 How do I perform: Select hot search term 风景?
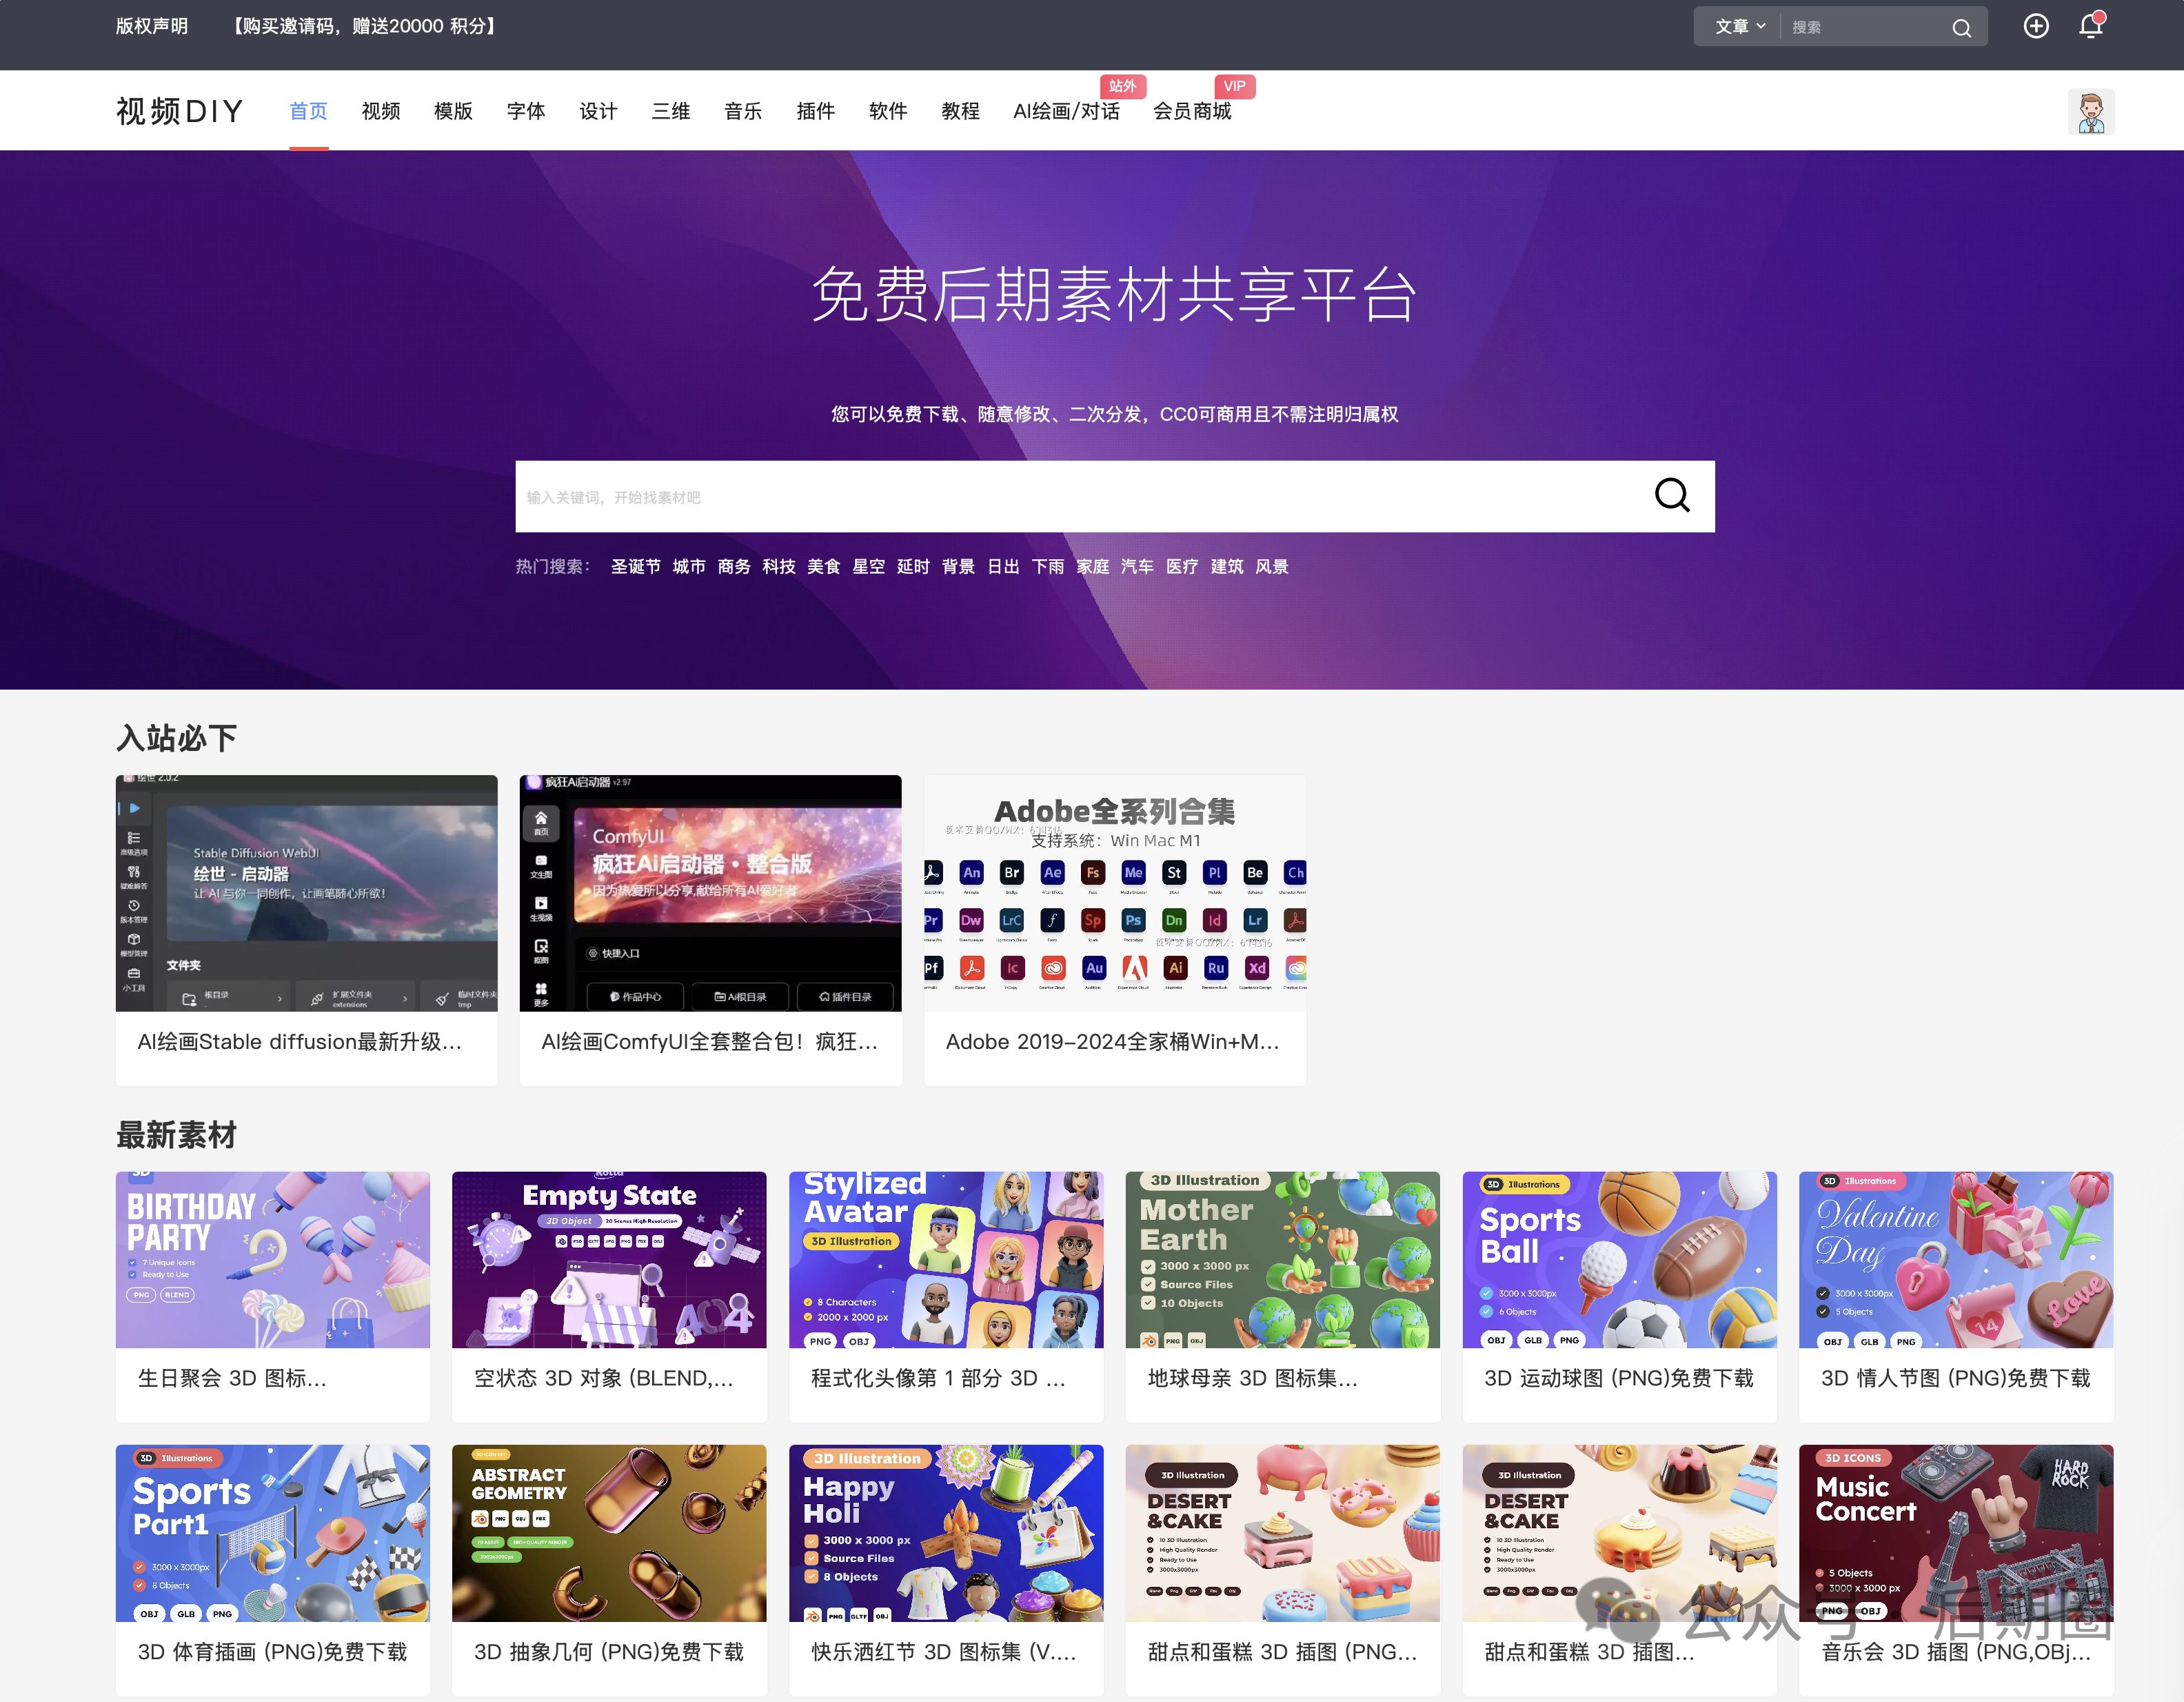point(1272,566)
